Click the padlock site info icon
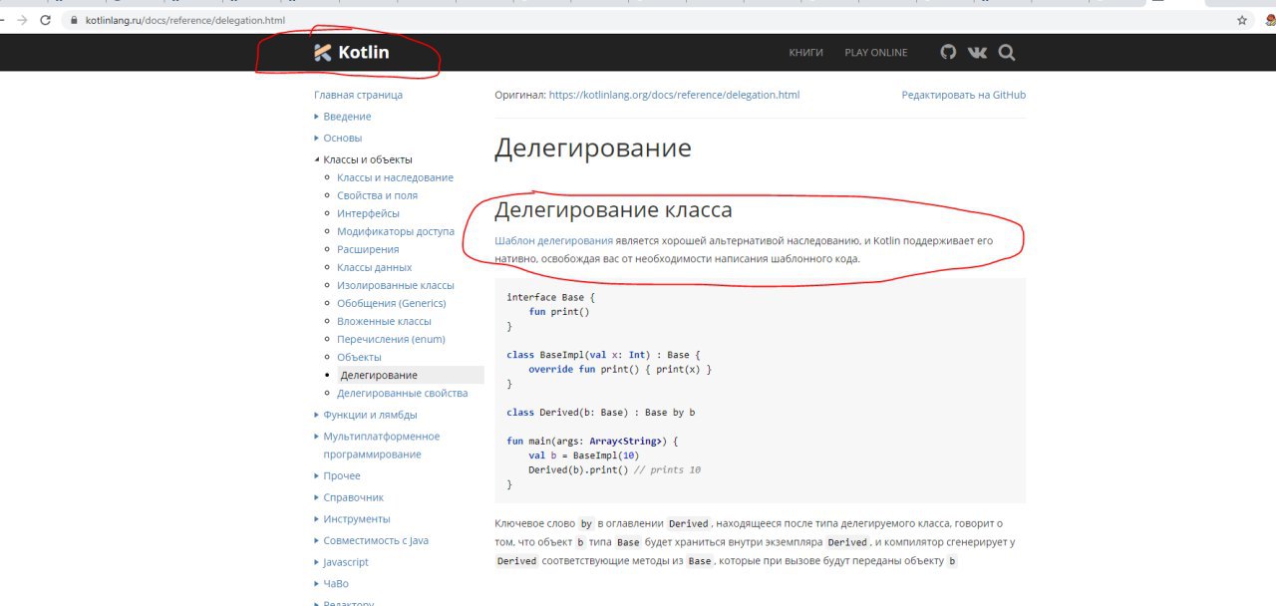The image size is (1276, 606). click(x=74, y=20)
